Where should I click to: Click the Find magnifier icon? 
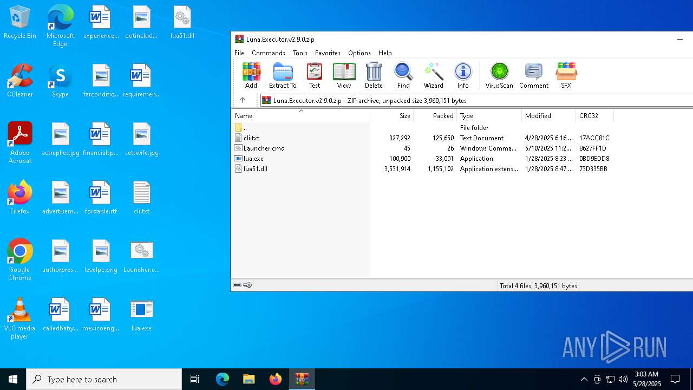click(403, 75)
